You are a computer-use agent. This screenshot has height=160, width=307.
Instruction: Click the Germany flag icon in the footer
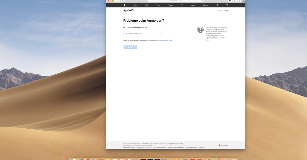(220, 145)
